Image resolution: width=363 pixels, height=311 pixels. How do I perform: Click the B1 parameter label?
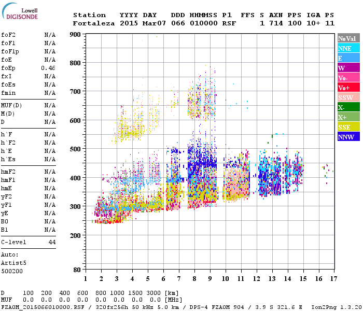(5, 230)
